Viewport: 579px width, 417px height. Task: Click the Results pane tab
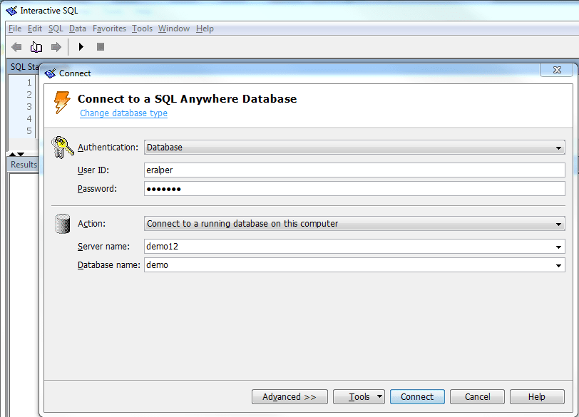[x=24, y=165]
